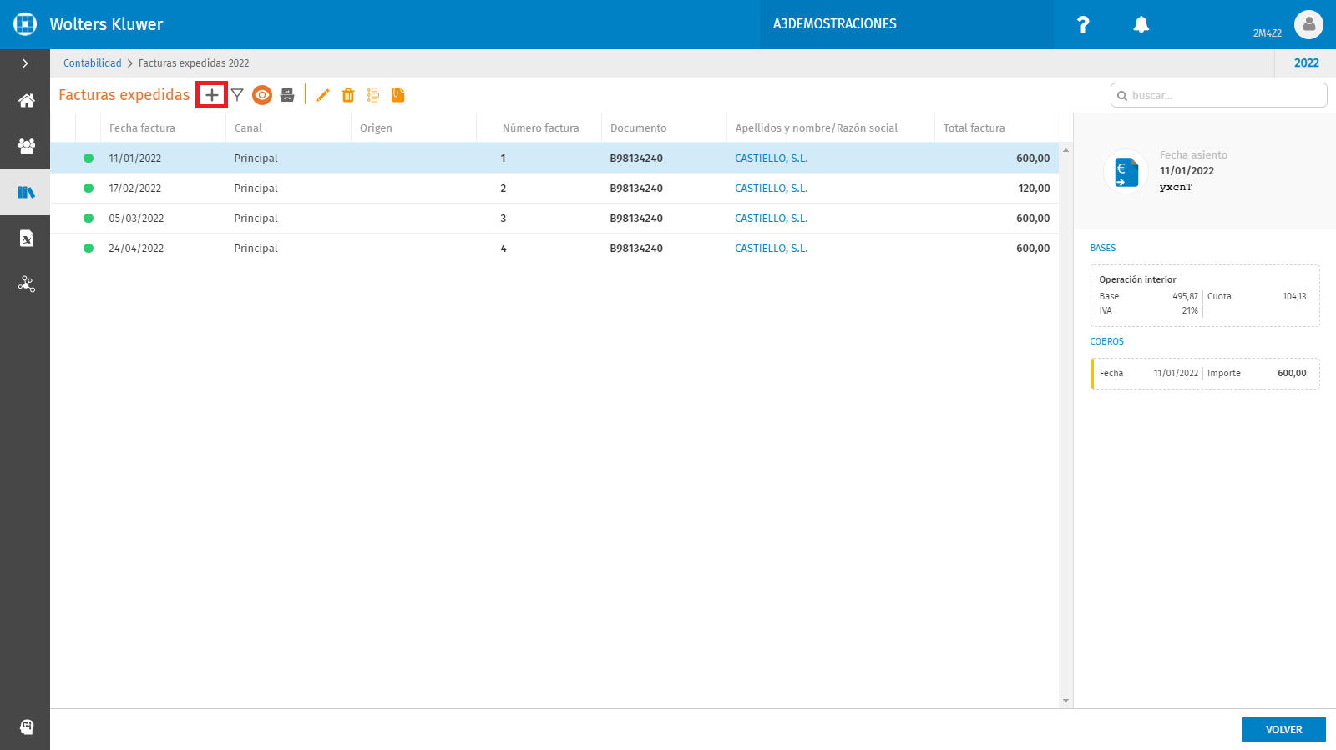Viewport: 1336px width, 750px height.
Task: Open CASTIELLO, S.L. link for invoice 1
Action: tap(771, 159)
